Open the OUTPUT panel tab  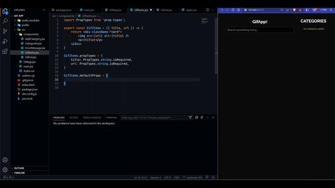(74, 118)
